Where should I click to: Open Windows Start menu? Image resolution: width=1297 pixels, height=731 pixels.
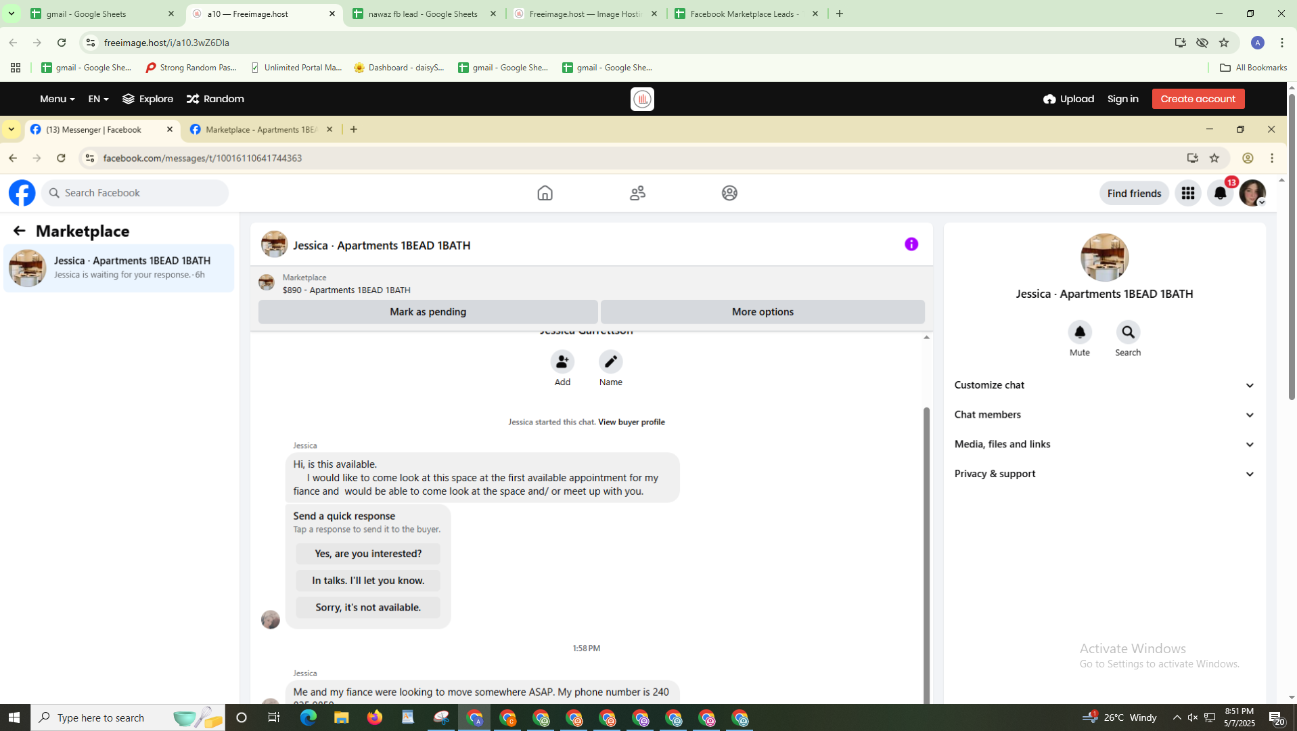click(14, 717)
